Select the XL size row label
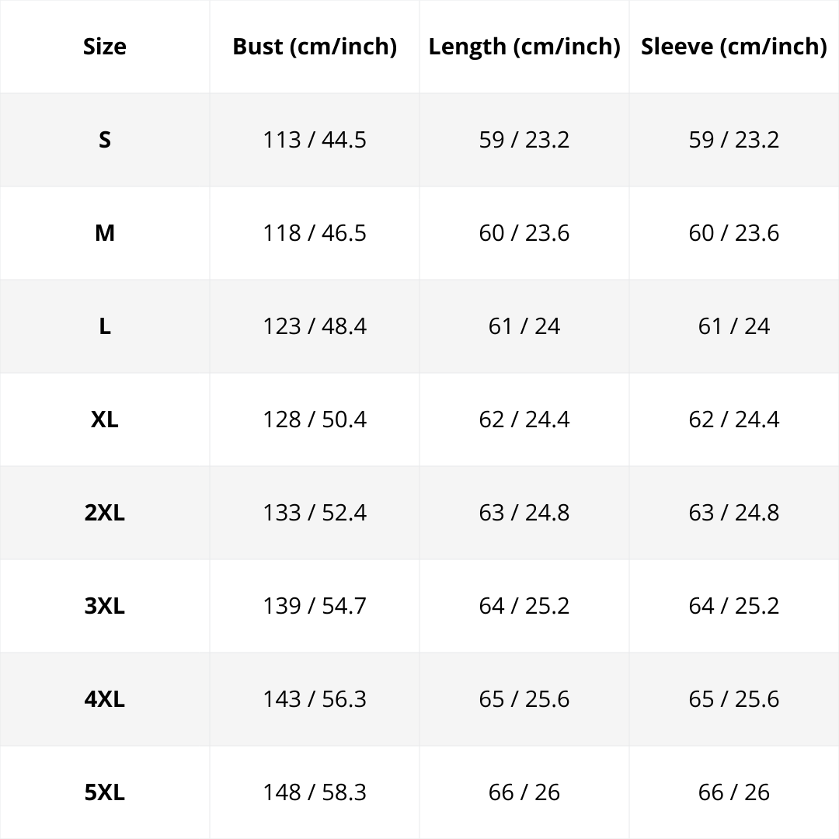The image size is (839, 839). coord(105,419)
